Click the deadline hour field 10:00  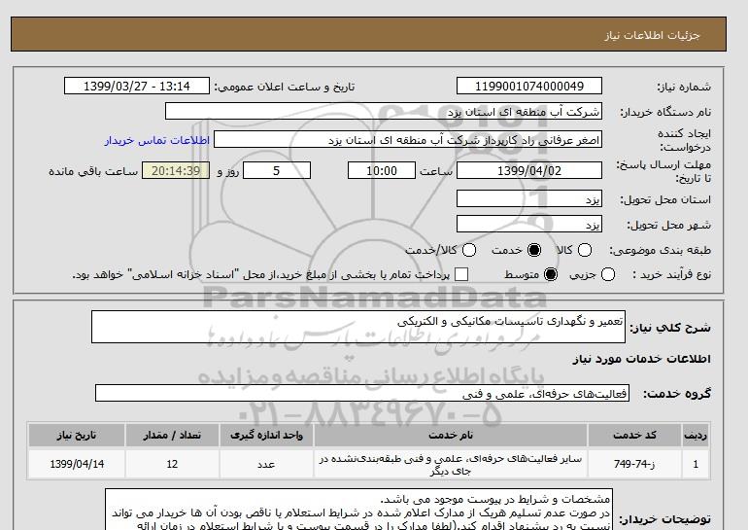pos(382,170)
